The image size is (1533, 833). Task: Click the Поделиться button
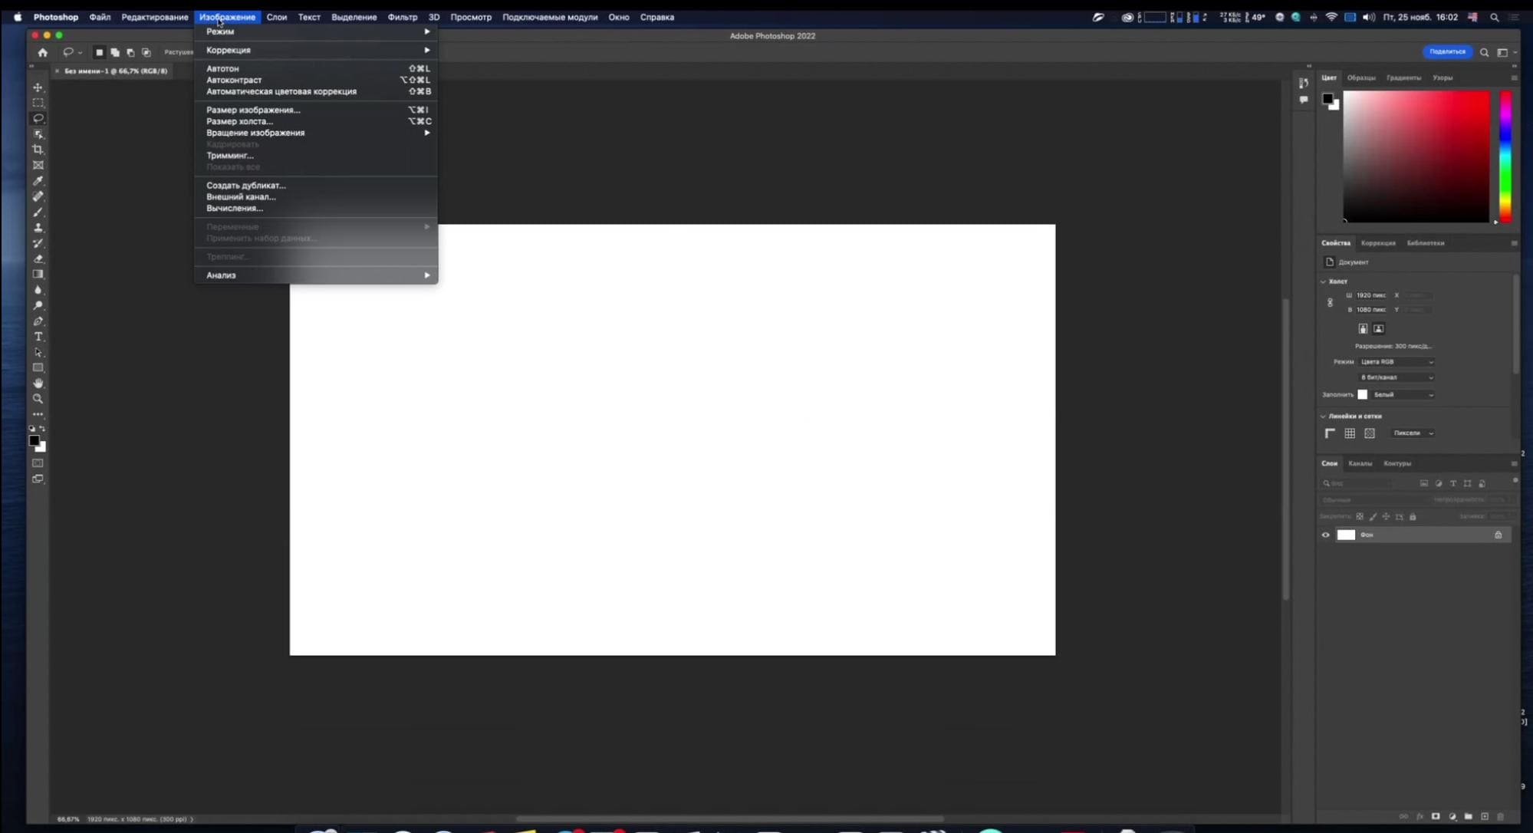[x=1446, y=51]
